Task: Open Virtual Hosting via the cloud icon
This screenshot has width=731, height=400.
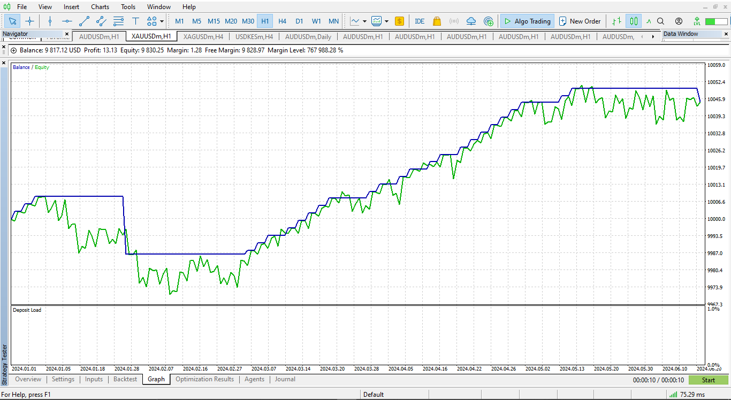Action: 471,21
